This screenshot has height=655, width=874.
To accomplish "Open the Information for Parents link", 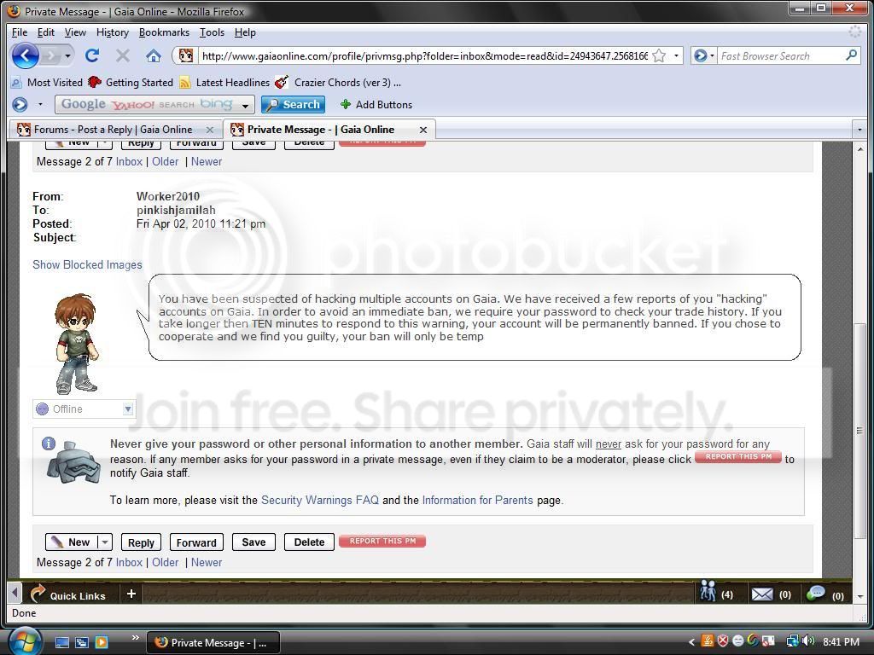I will (478, 500).
